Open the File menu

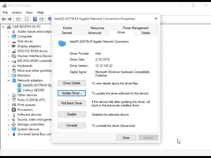(5, 13)
